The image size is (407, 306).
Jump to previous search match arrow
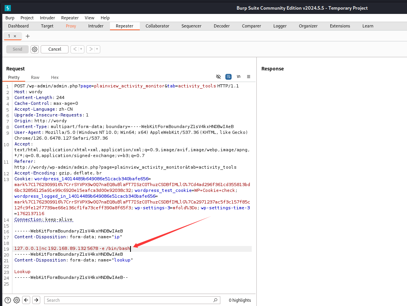click(x=26, y=300)
